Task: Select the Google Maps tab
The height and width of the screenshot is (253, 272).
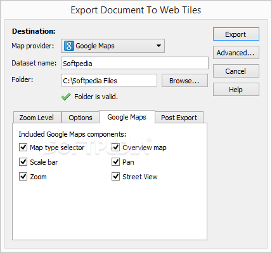Action: point(127,117)
